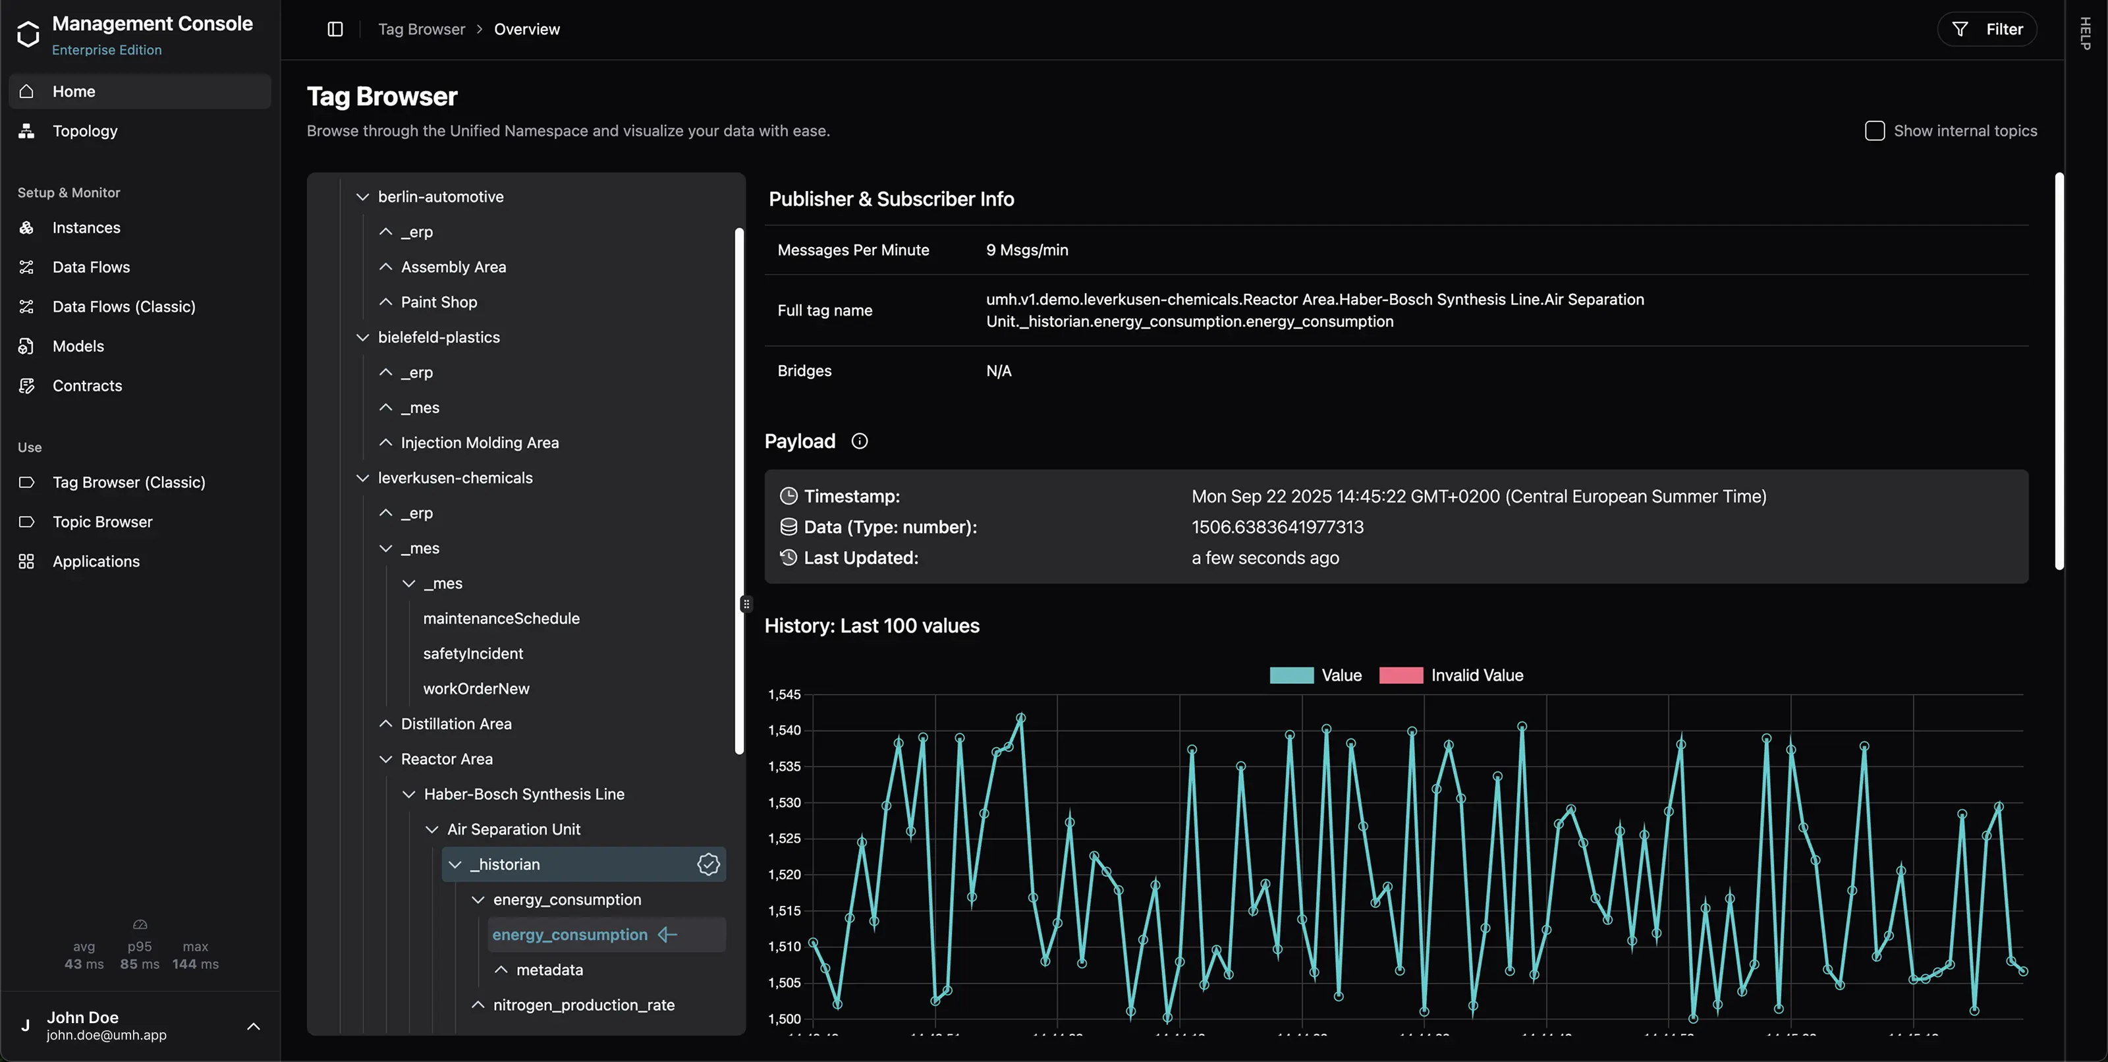Click the Topology sidebar icon
Image resolution: width=2108 pixels, height=1062 pixels.
pyautogui.click(x=27, y=131)
